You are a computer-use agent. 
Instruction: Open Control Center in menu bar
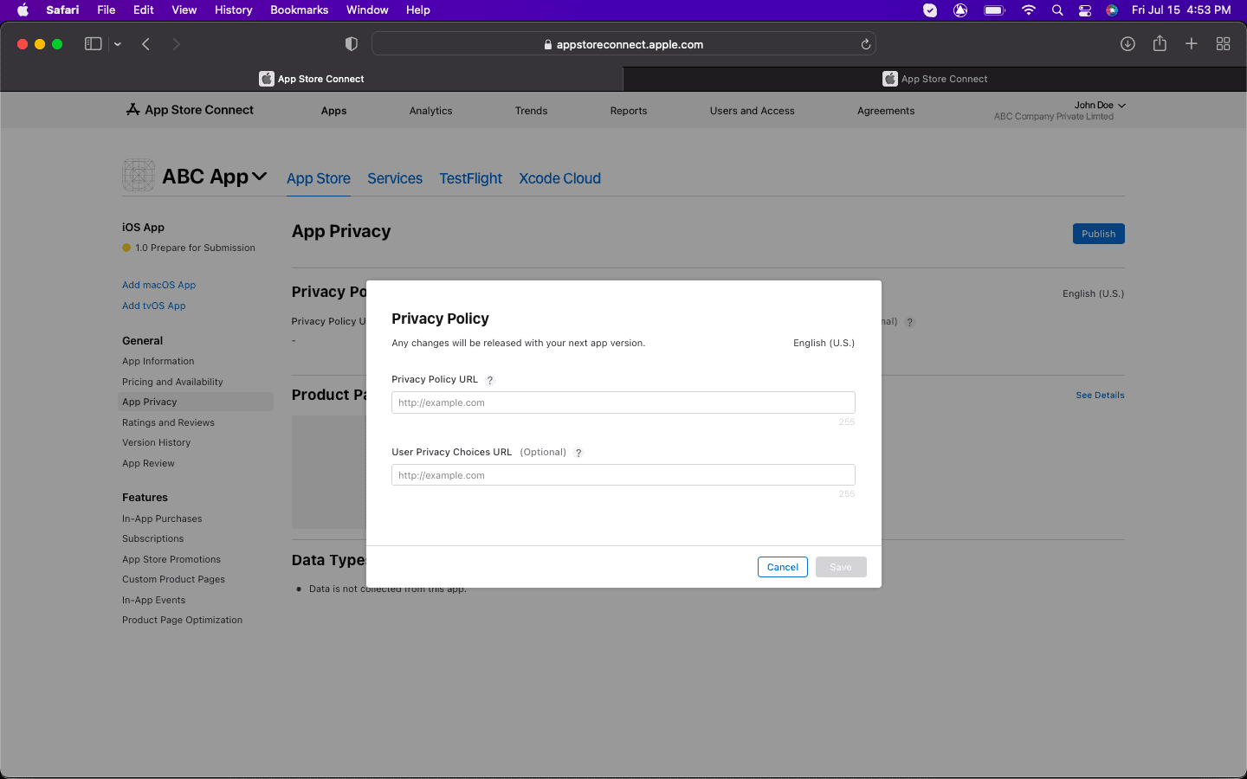pos(1085,10)
